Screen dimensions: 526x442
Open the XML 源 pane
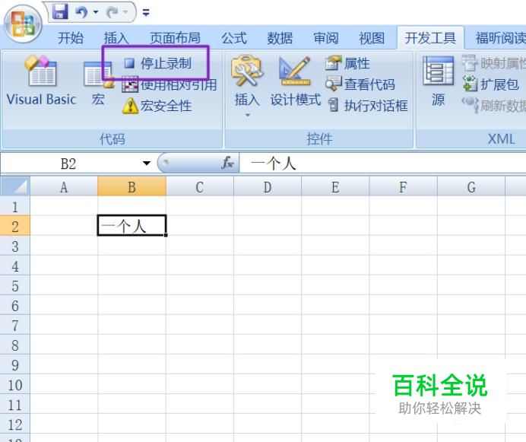coord(438,81)
